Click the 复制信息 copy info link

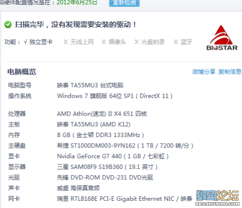[x=230, y=72]
